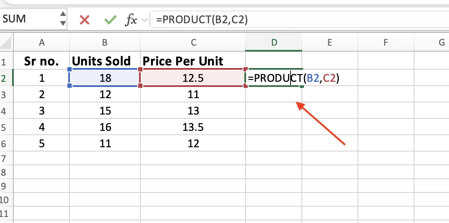This screenshot has height=223, width=449.
Task: Click formula bar text =PRODUCT(B2,C2)
Action: click(x=202, y=19)
